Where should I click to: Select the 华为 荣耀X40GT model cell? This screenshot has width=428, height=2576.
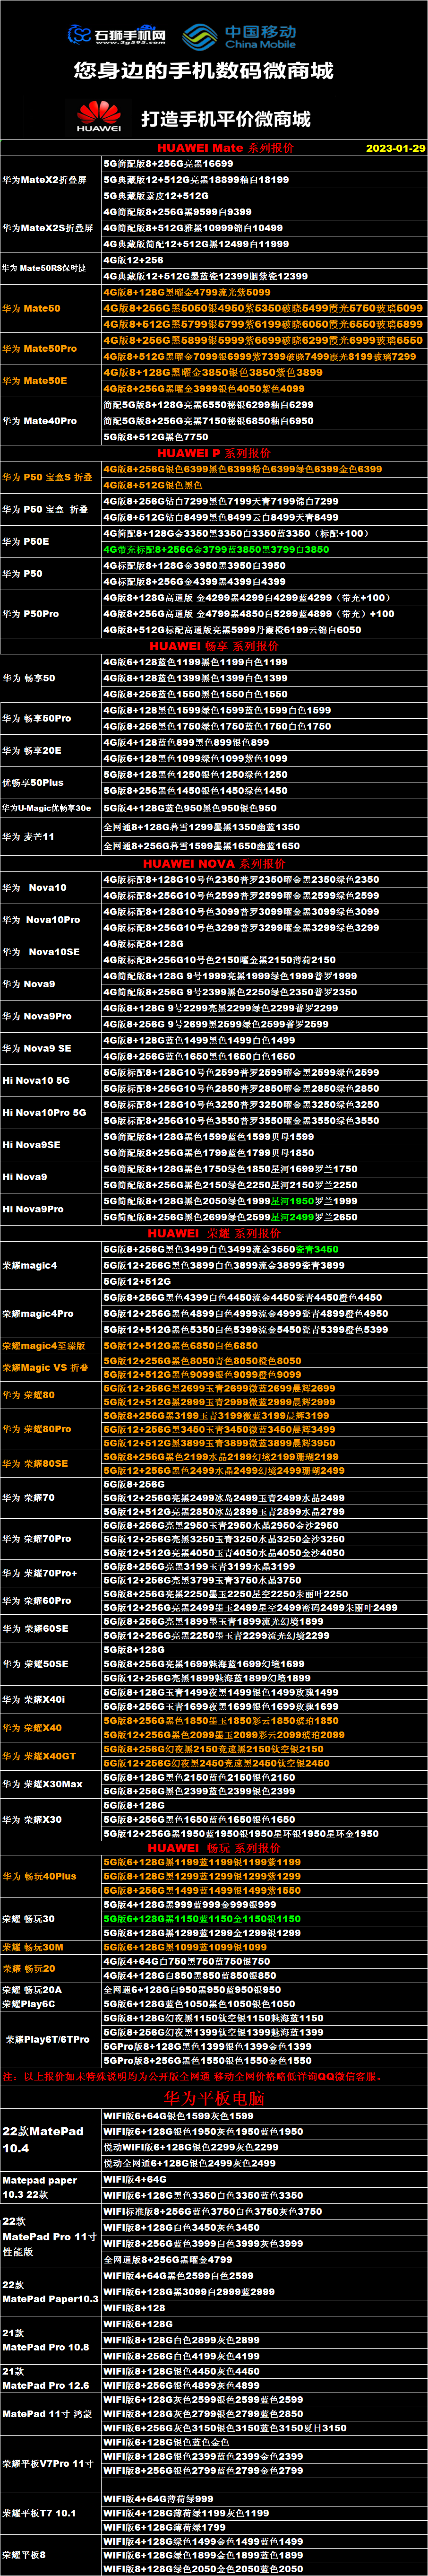[x=50, y=1755]
